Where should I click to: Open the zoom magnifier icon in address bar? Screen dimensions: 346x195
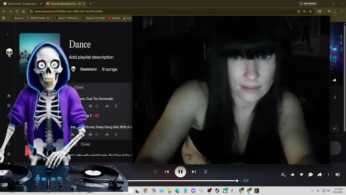coord(304,11)
